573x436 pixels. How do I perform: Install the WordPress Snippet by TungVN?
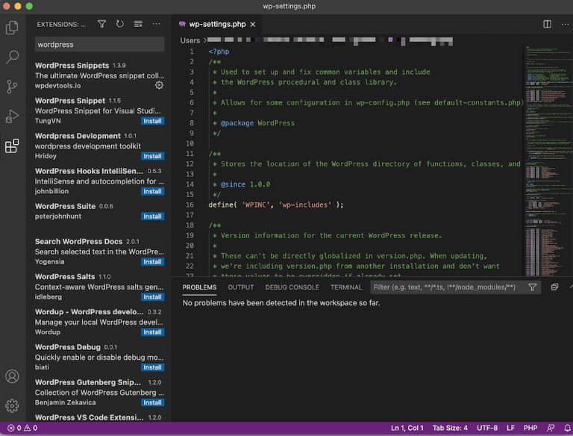[152, 121]
